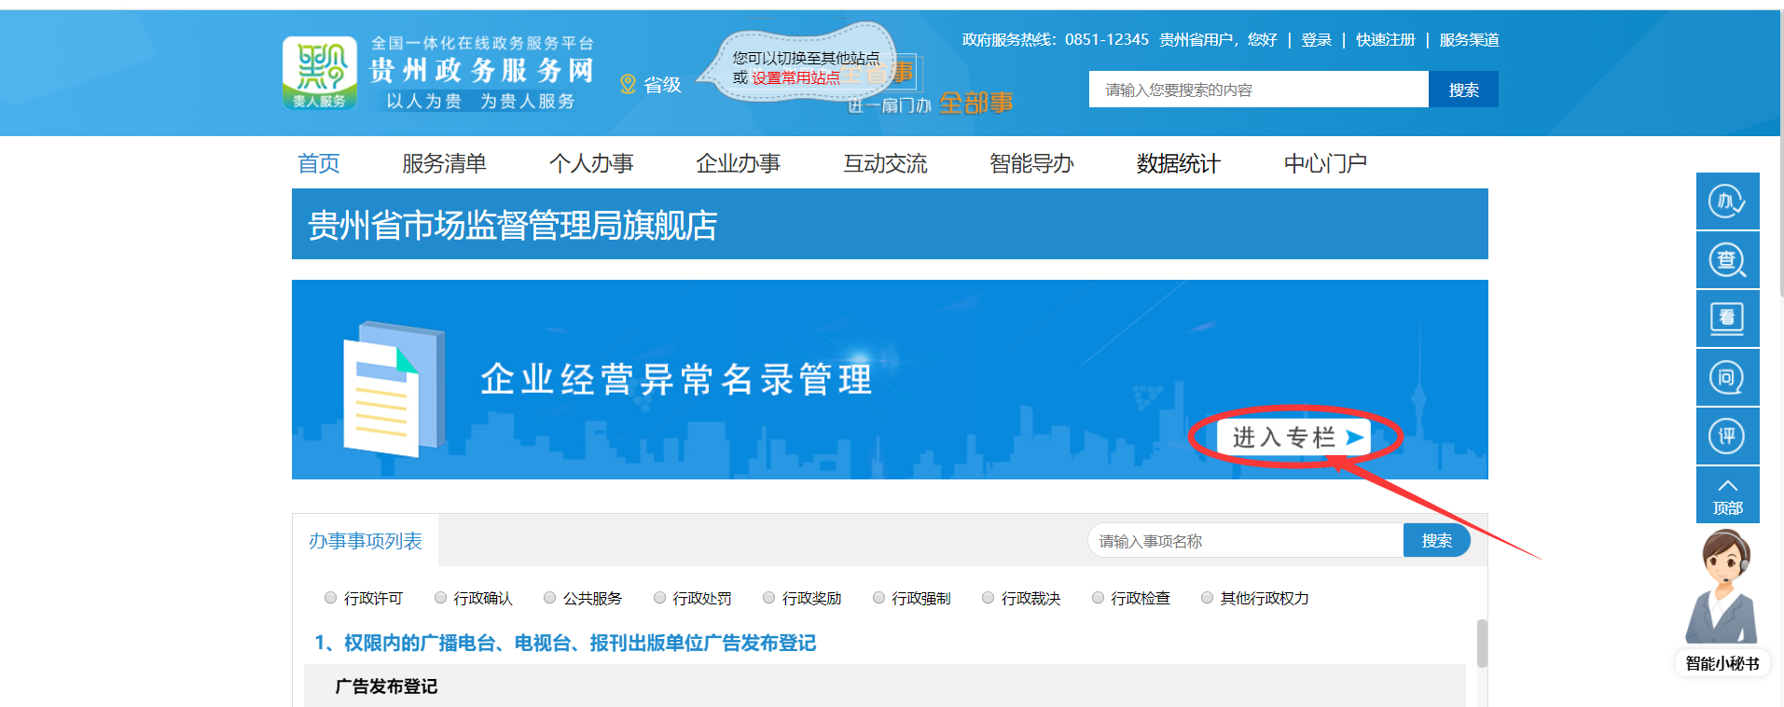Expand item 权限内的广播电台、电视台 广告发布登记
Screen dimensions: 1784x707
[565, 643]
